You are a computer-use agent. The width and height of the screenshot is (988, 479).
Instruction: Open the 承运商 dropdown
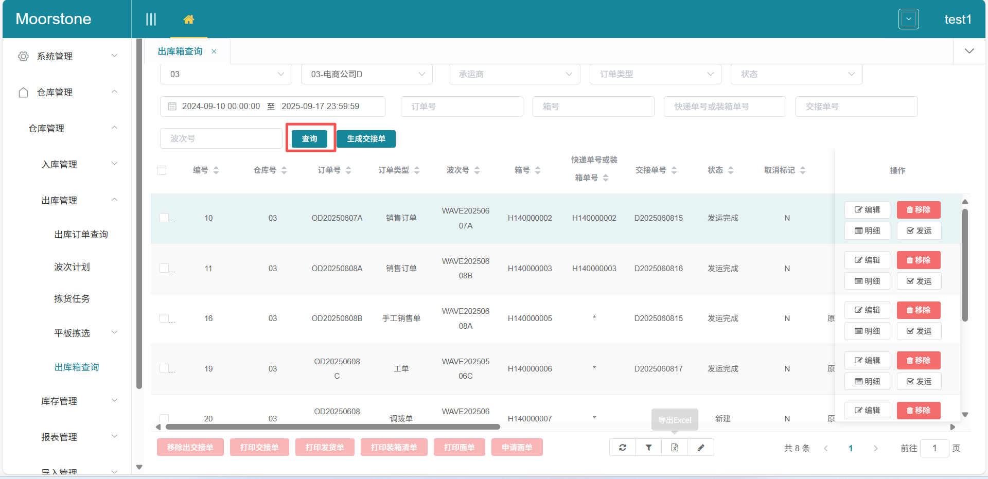click(514, 74)
